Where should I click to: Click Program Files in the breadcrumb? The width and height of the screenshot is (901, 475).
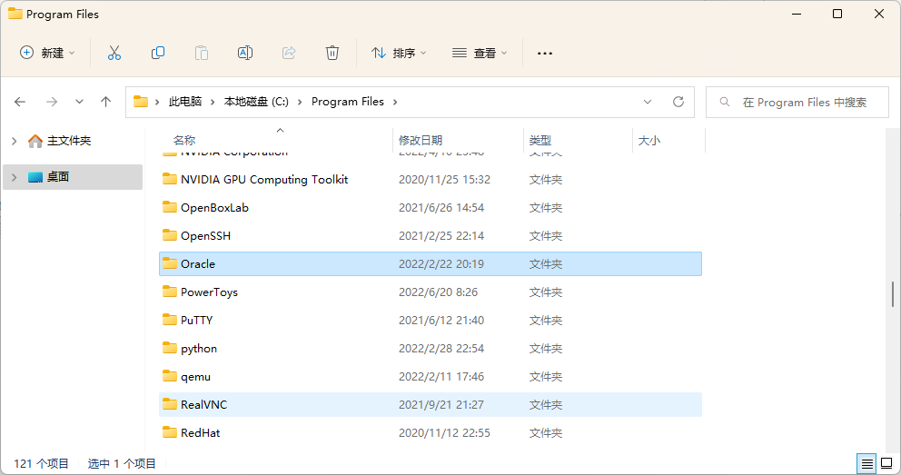(x=348, y=102)
